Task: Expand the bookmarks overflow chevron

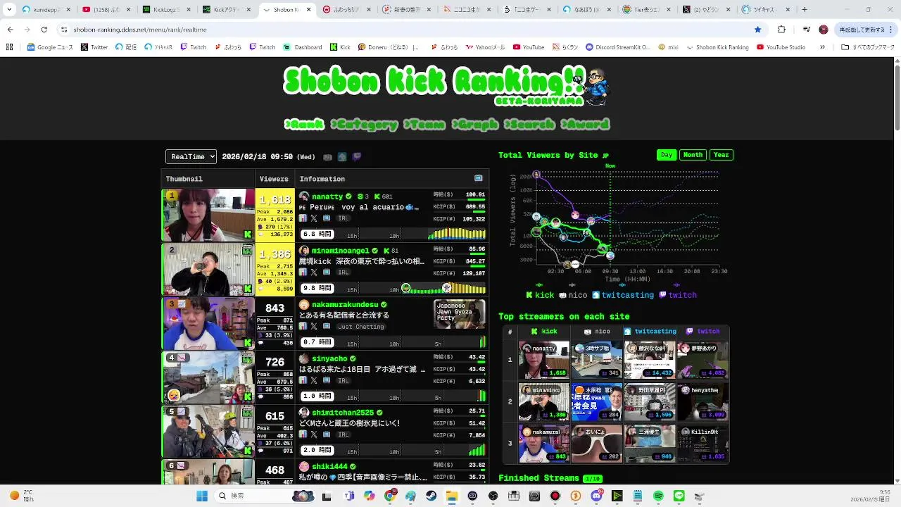Action: click(822, 47)
